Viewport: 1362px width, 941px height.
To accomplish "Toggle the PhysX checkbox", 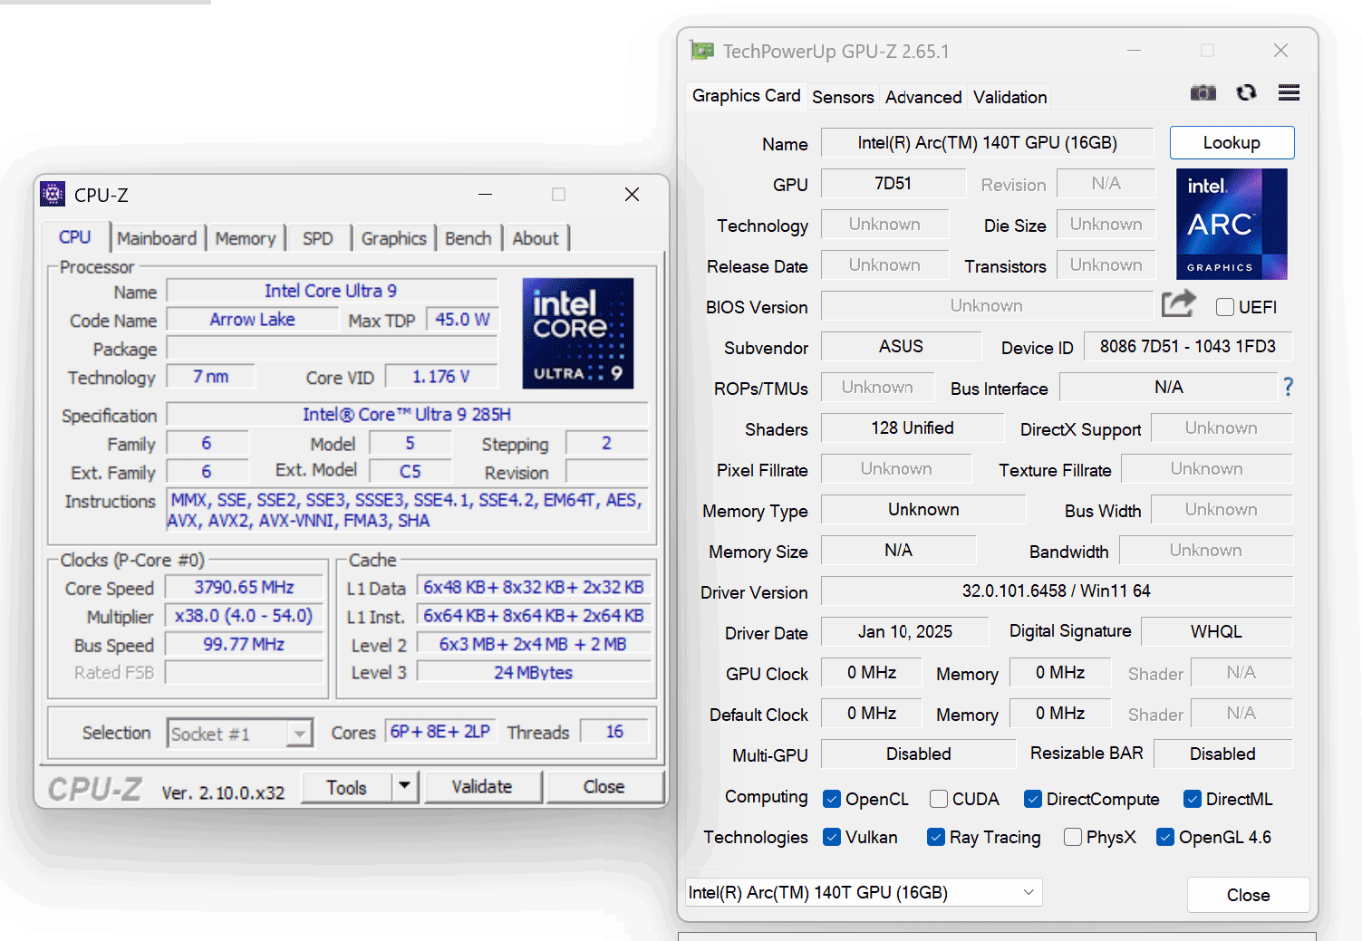I will pos(1073,837).
